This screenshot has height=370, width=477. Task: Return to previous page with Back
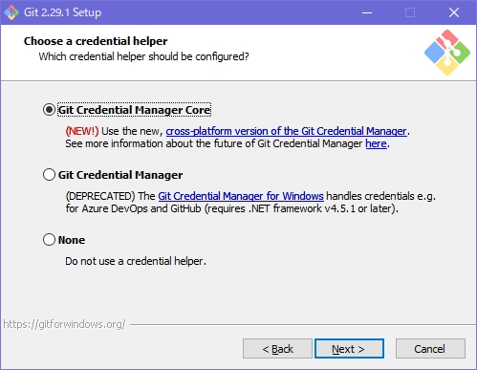pyautogui.click(x=277, y=349)
